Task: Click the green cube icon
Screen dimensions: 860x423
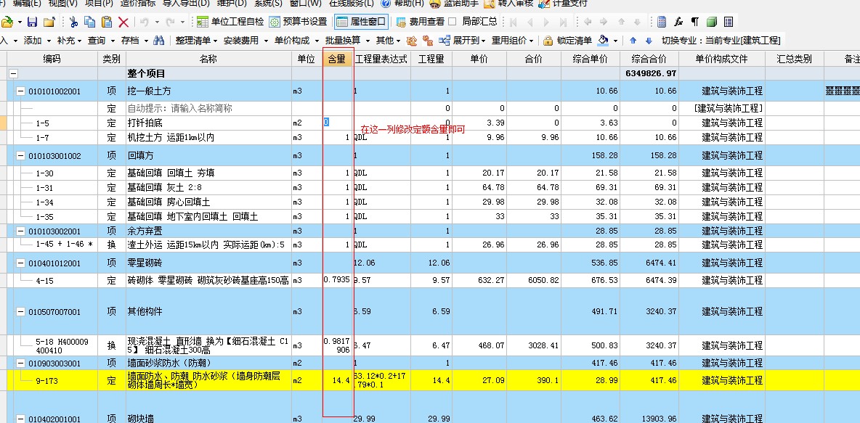Action: [712, 22]
